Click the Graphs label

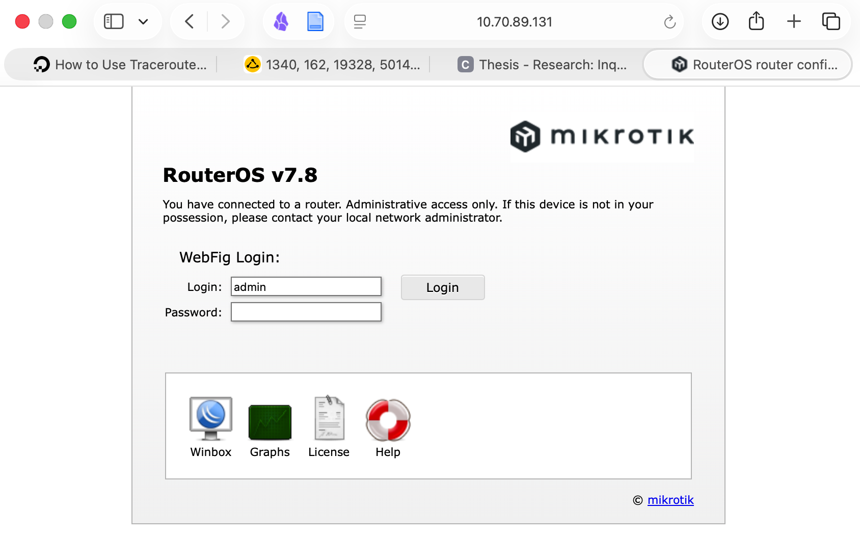pos(270,452)
